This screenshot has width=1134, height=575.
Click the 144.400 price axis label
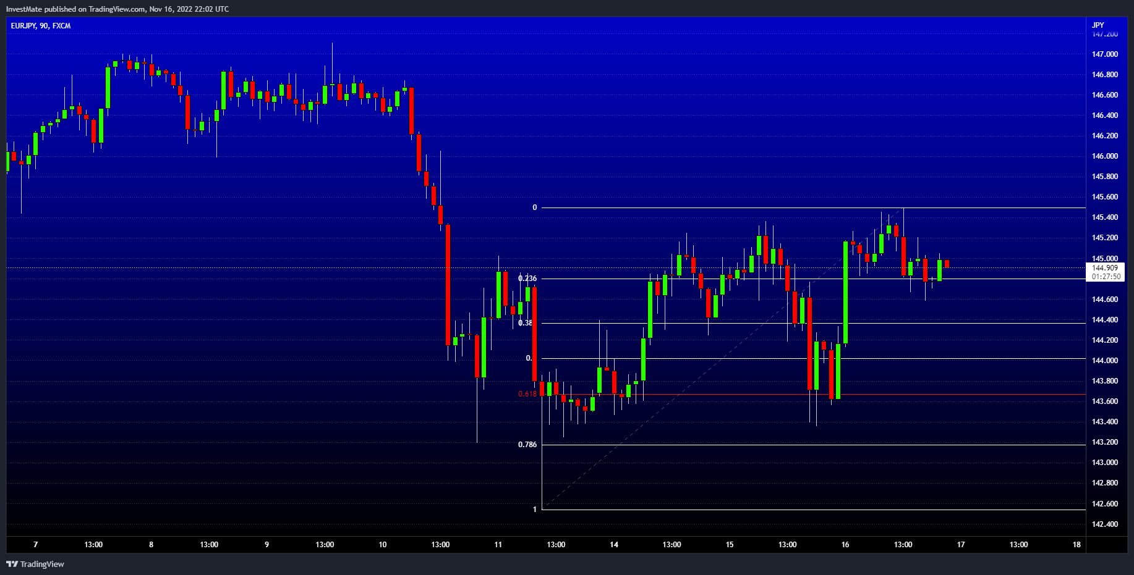tap(1105, 320)
